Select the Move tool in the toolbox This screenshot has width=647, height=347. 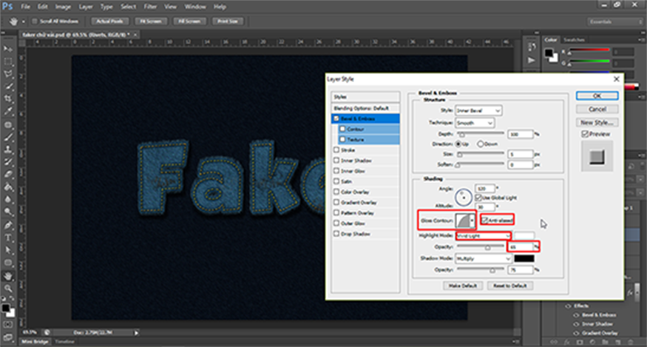(x=8, y=47)
